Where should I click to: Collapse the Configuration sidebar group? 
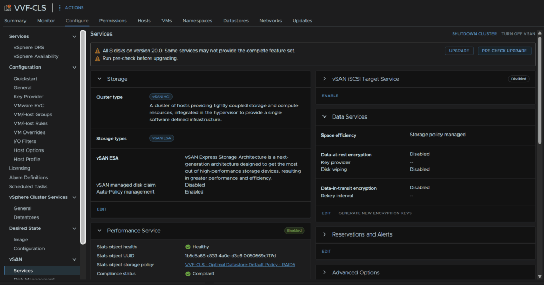point(74,68)
